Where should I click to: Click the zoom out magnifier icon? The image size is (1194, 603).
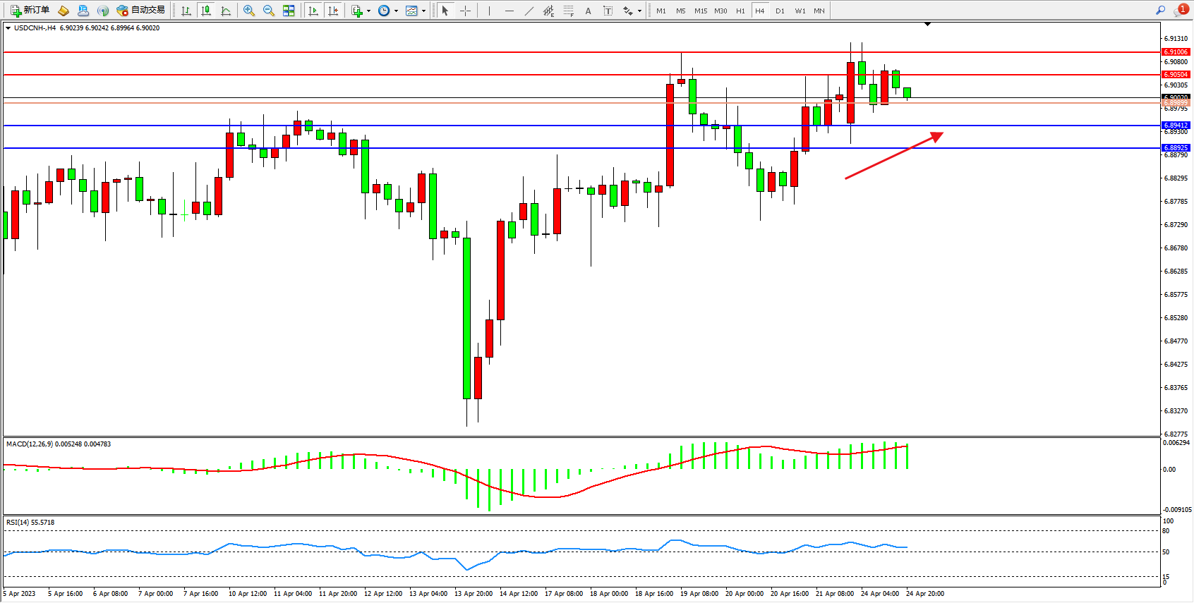[268, 11]
